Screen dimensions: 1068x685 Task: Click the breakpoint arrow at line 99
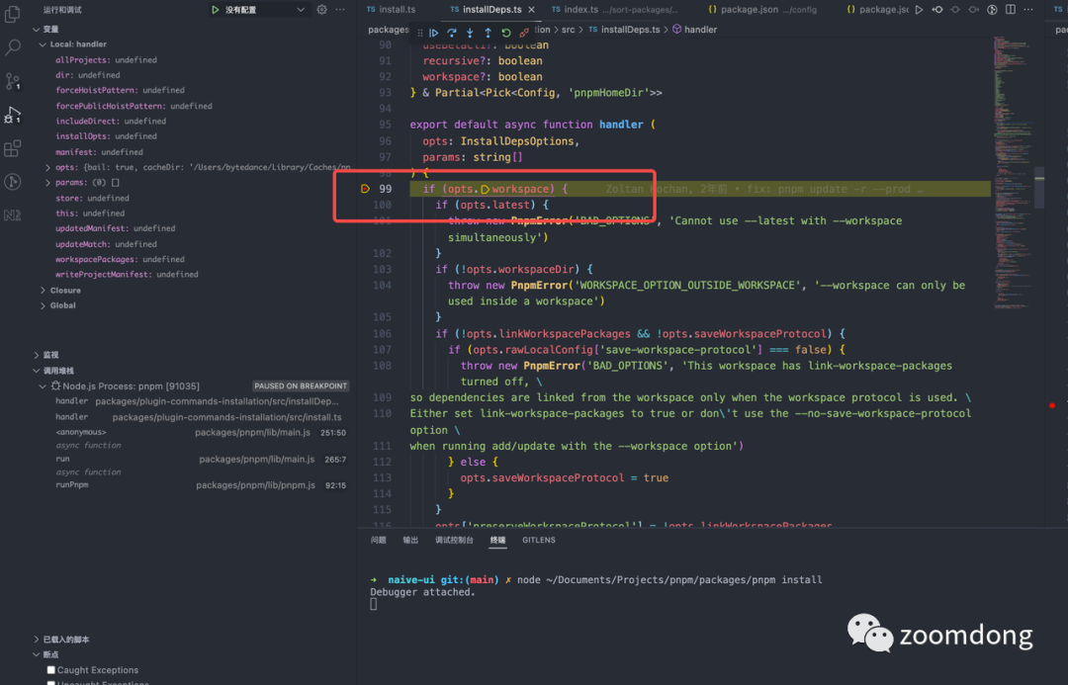coord(365,189)
